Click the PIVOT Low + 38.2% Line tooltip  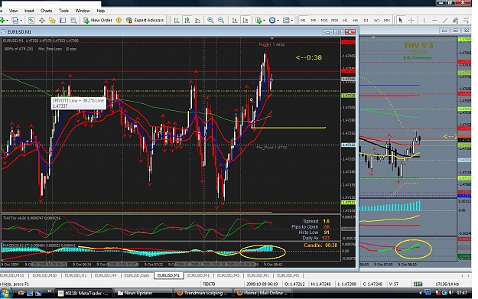point(78,103)
